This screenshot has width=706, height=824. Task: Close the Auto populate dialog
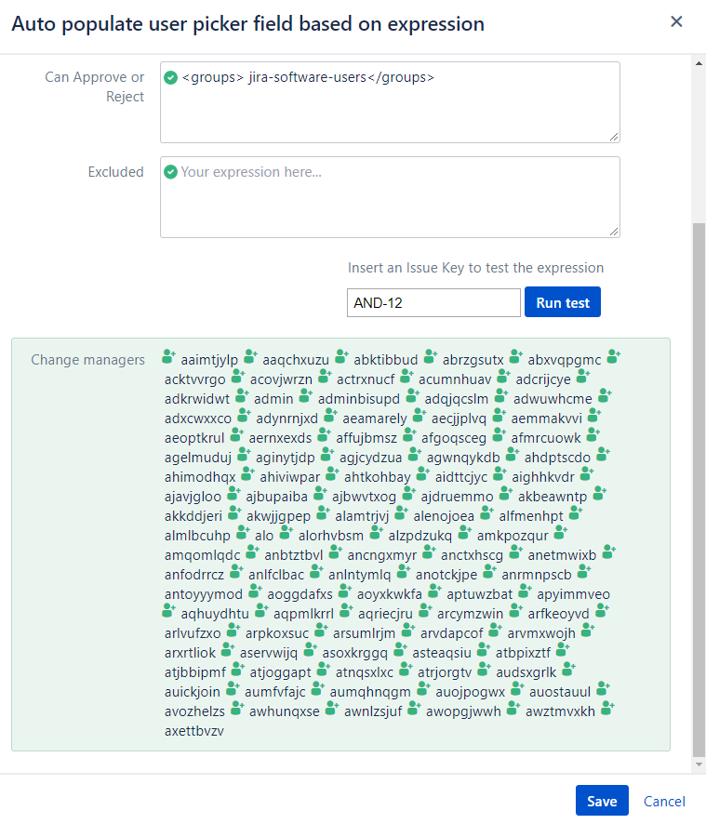click(x=676, y=21)
